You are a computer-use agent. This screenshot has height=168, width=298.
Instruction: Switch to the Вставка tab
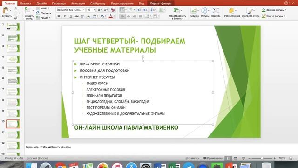tap(26, 3)
